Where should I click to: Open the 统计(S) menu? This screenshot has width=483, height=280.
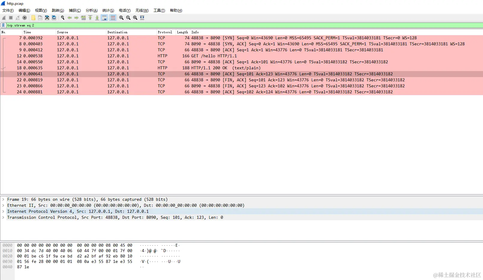[x=108, y=11]
